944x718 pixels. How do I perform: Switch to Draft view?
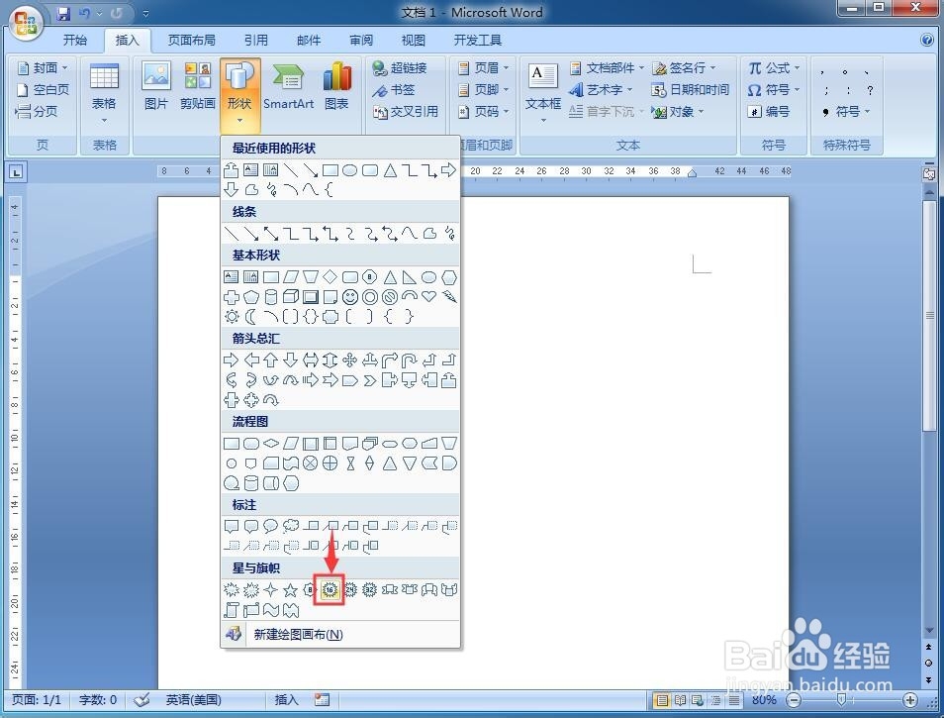click(734, 700)
